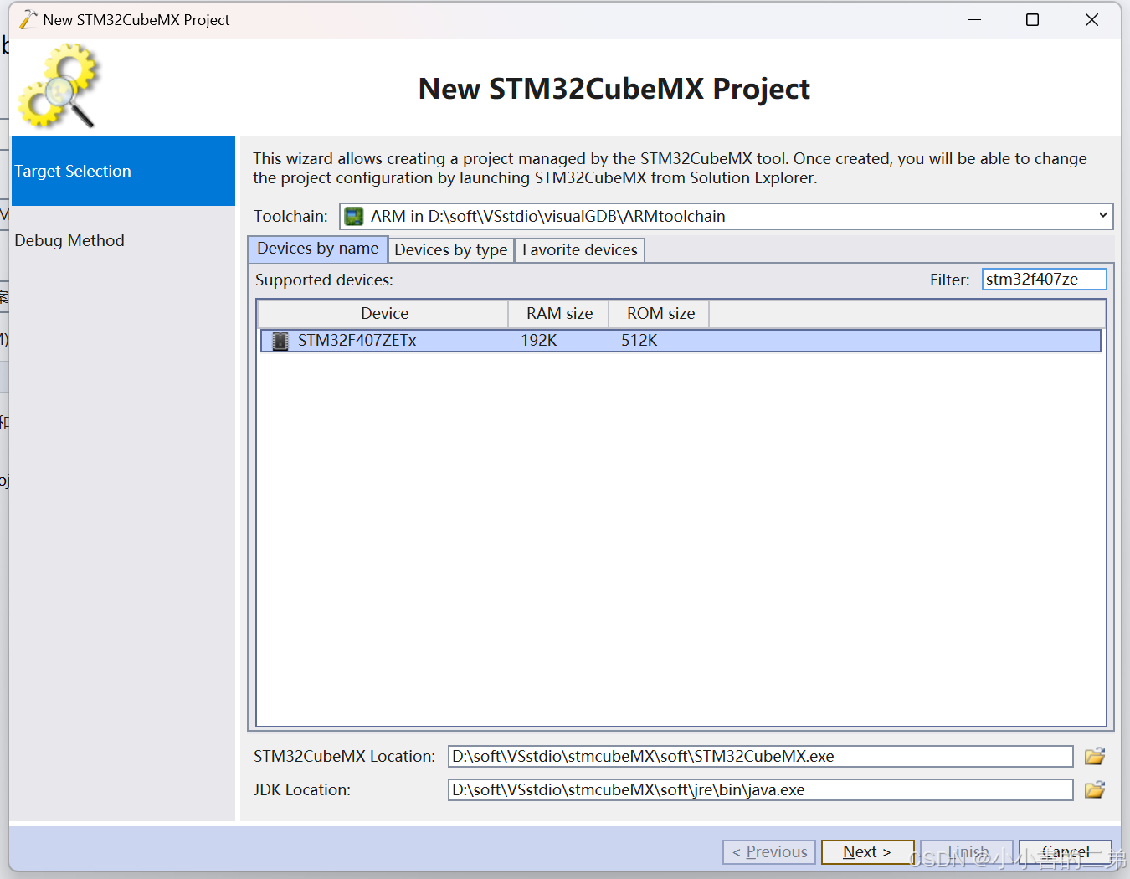This screenshot has width=1130, height=879.
Task: Click the chip icon beside STM32F407ZETx
Action: coord(280,340)
